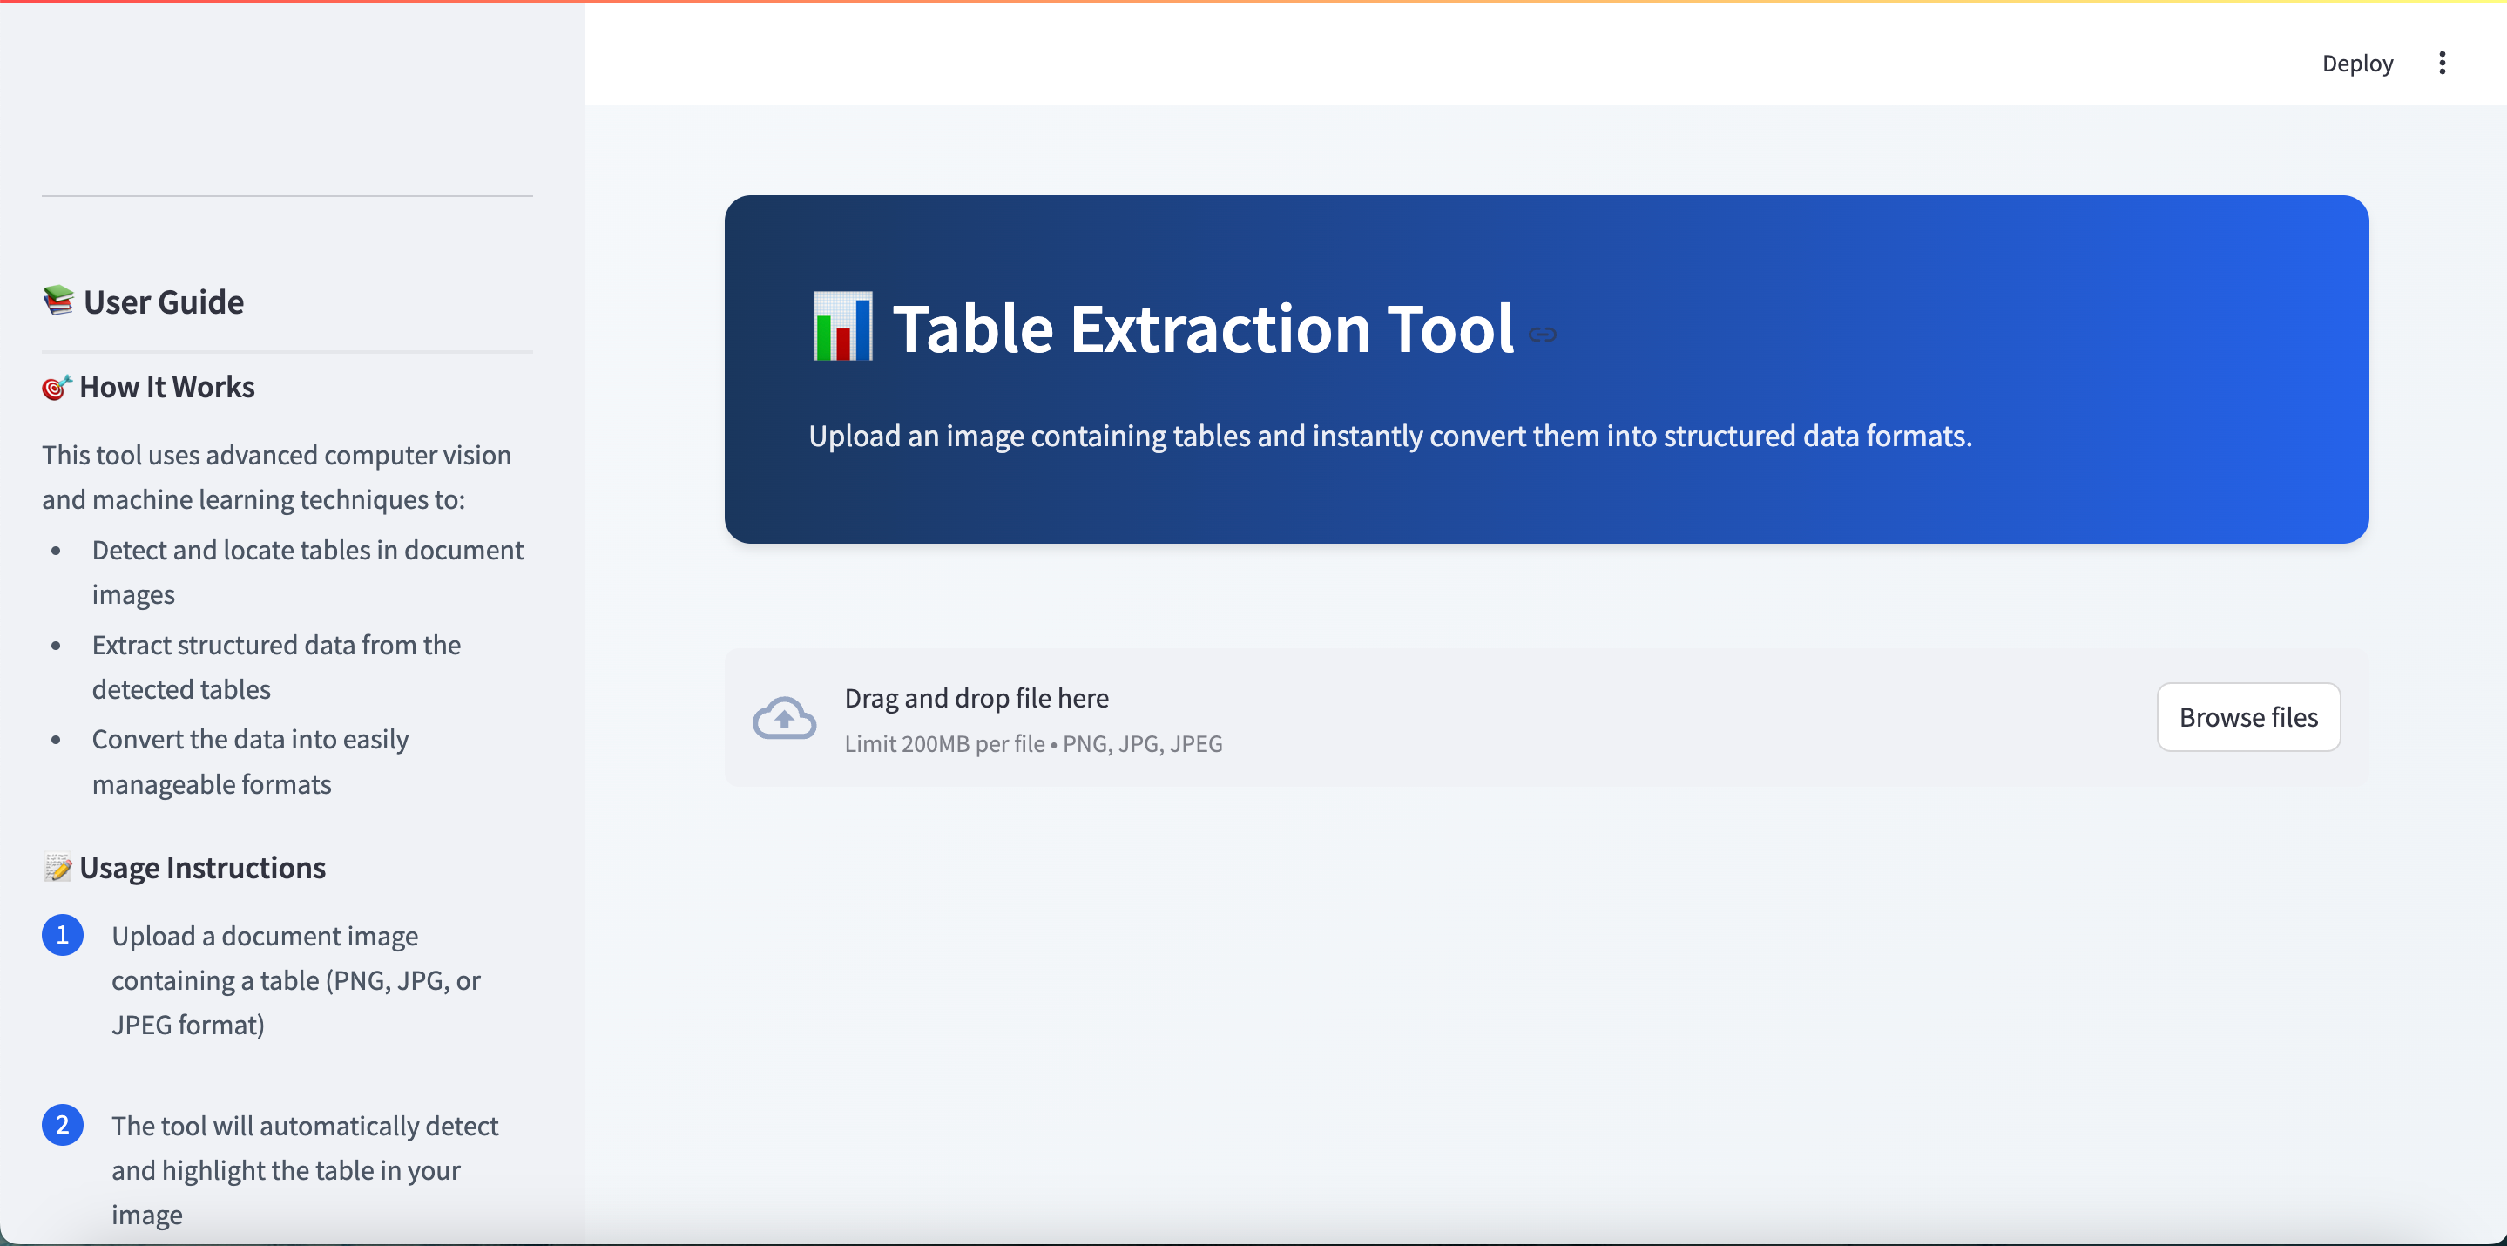
Task: Click the bar chart emoji in the header
Action: coord(841,327)
